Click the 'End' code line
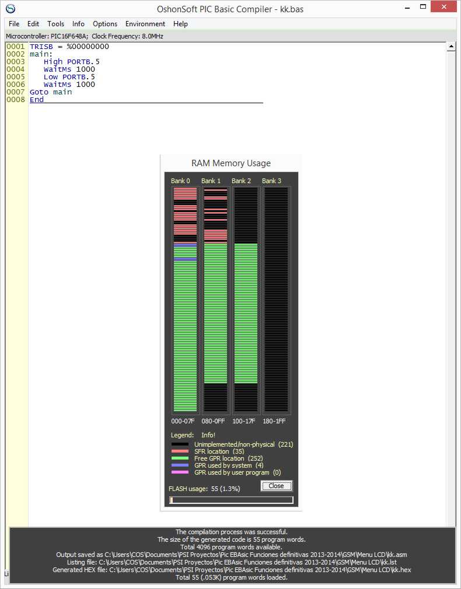 [x=37, y=100]
